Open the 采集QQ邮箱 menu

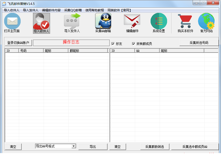(x=73, y=10)
